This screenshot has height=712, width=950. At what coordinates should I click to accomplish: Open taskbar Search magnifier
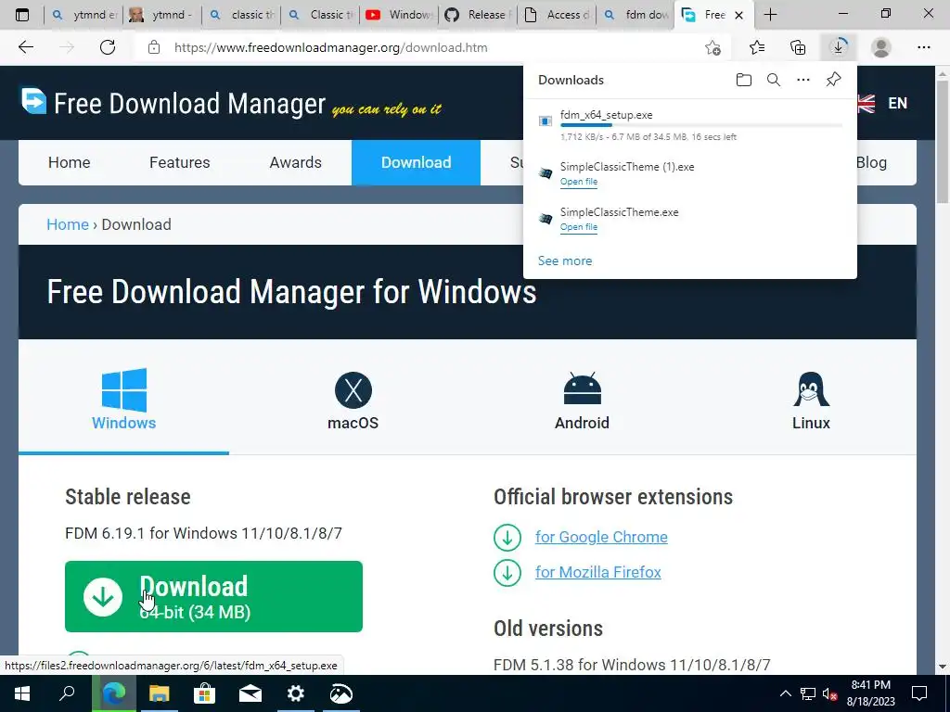(67, 693)
